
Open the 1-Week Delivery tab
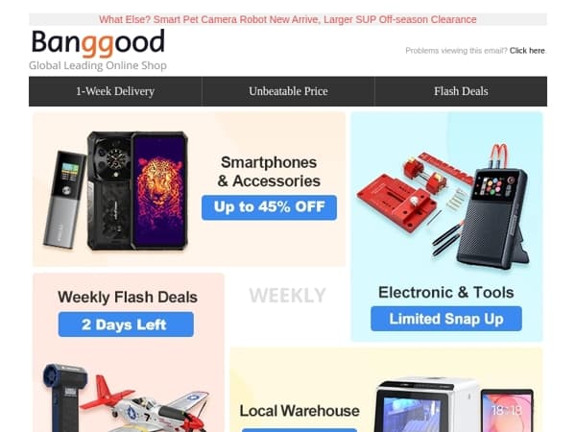point(115,91)
